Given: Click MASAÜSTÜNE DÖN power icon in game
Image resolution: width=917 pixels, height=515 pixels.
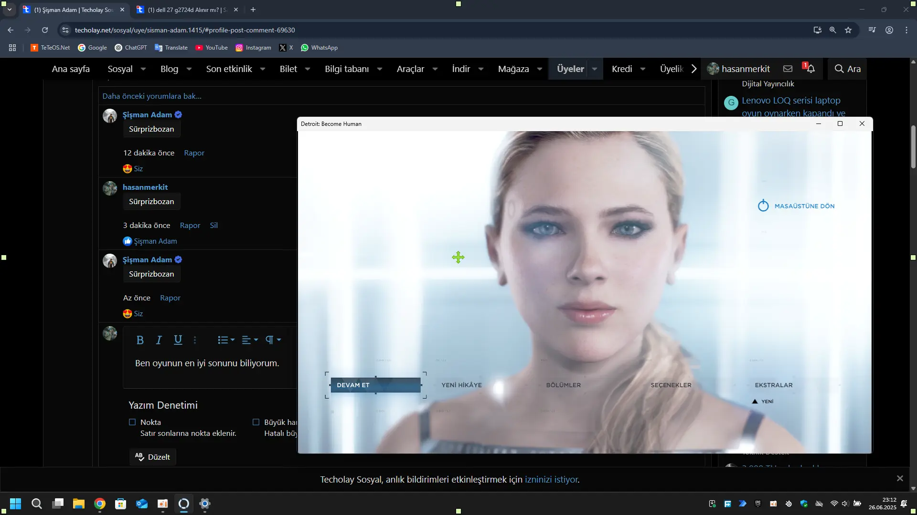Looking at the screenshot, I should coord(763,206).
